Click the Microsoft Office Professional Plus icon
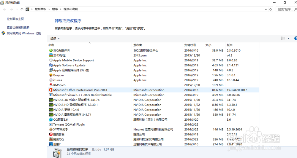 tap(51, 90)
